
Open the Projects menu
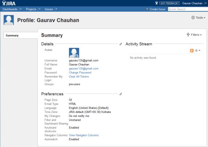[31, 9]
